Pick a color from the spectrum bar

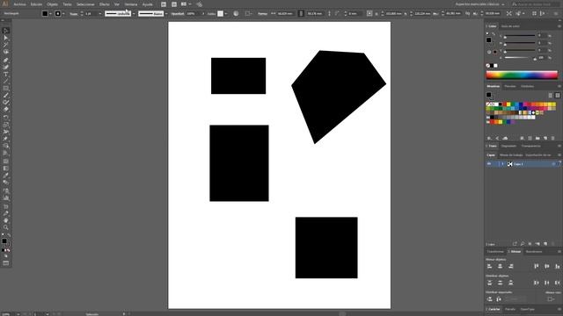click(x=522, y=75)
